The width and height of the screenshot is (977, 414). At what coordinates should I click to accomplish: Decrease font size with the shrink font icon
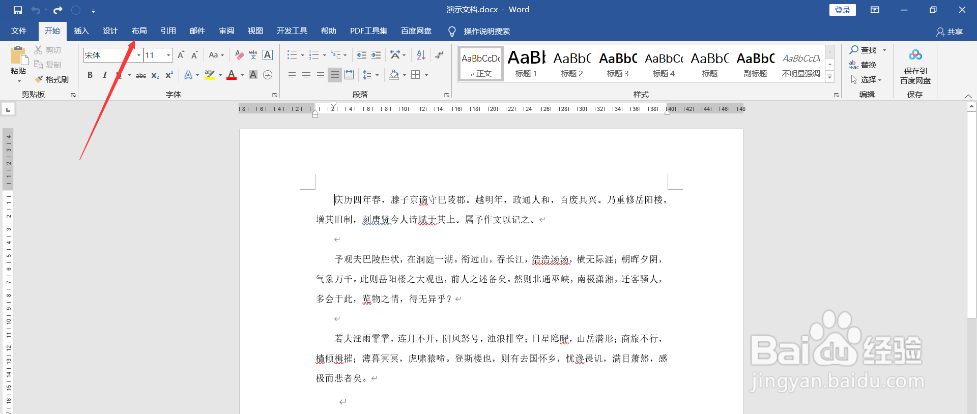194,55
